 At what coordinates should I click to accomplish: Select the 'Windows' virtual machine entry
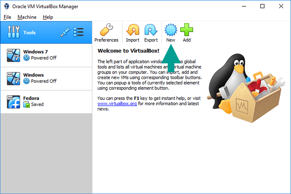tap(46, 79)
